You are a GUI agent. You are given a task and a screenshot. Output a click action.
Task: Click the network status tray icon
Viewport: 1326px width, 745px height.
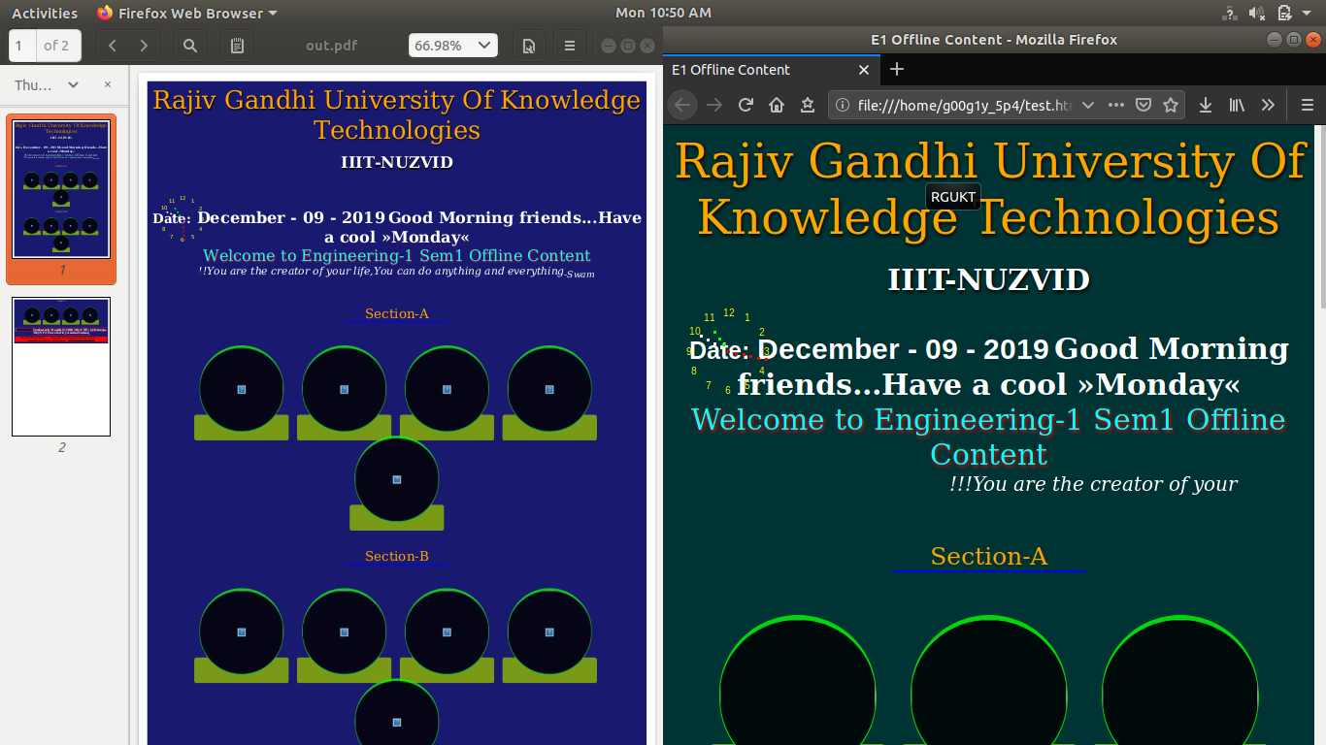1229,13
